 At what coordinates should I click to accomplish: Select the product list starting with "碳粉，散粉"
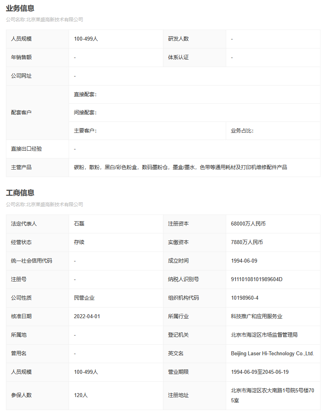pos(180,168)
